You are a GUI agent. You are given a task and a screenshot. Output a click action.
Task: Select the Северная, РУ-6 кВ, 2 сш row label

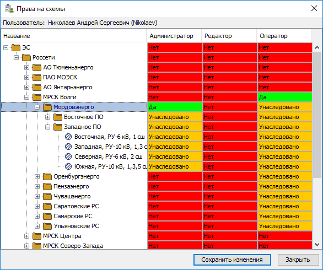pyautogui.click(x=109, y=156)
